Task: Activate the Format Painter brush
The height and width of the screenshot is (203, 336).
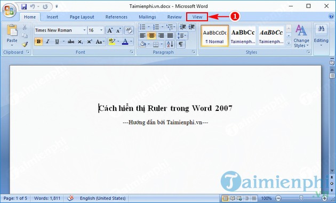Action: point(25,44)
